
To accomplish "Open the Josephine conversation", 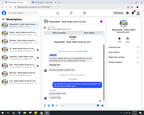I will coord(20,58).
